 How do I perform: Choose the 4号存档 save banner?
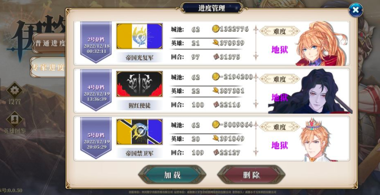click(x=96, y=90)
